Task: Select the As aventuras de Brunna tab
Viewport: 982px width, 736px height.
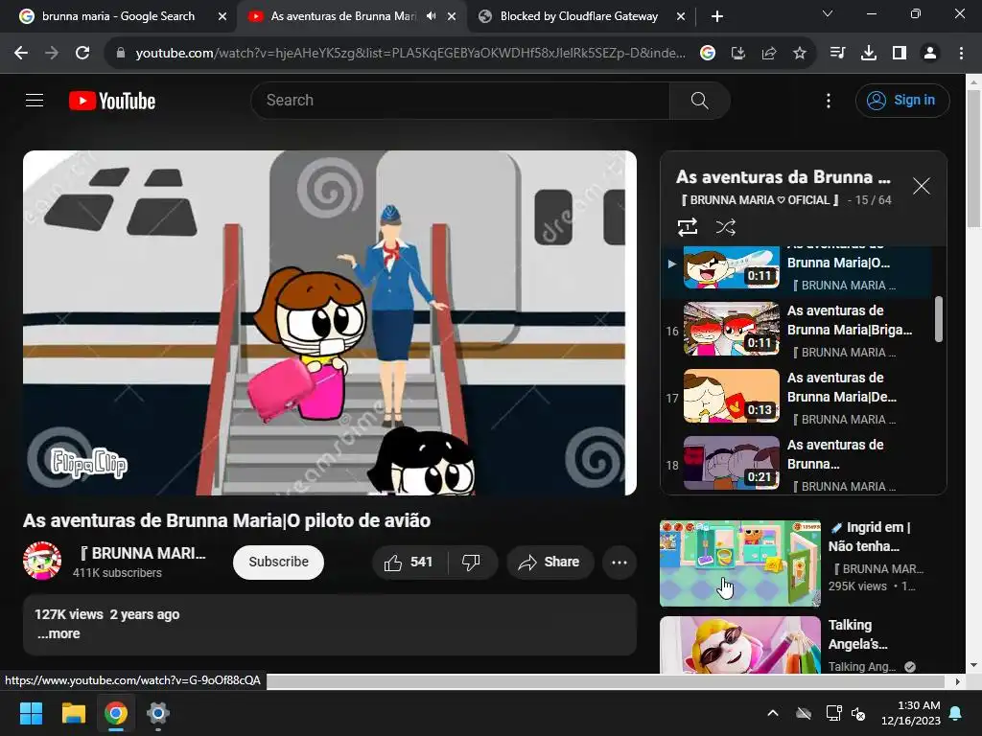Action: click(343, 16)
